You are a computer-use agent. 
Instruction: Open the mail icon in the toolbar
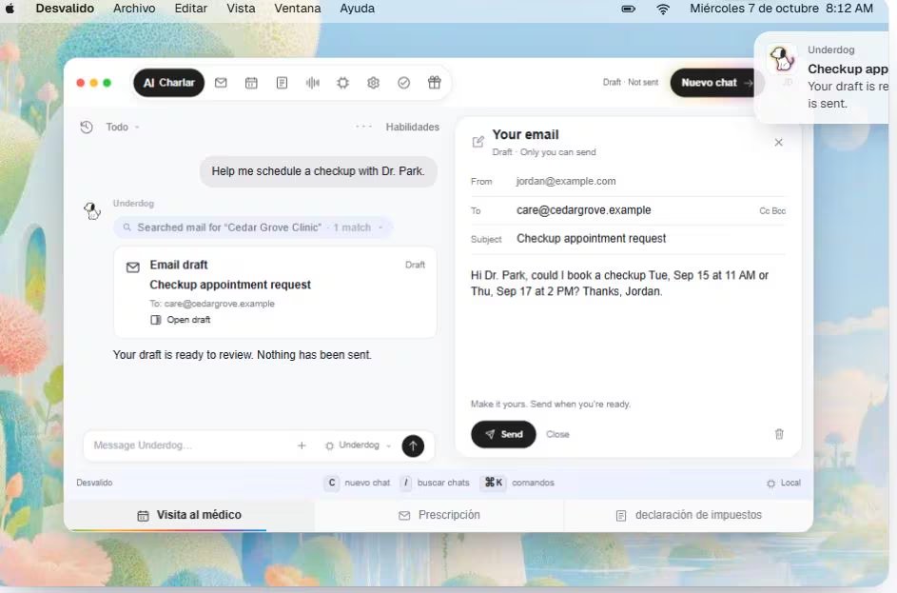pos(221,83)
